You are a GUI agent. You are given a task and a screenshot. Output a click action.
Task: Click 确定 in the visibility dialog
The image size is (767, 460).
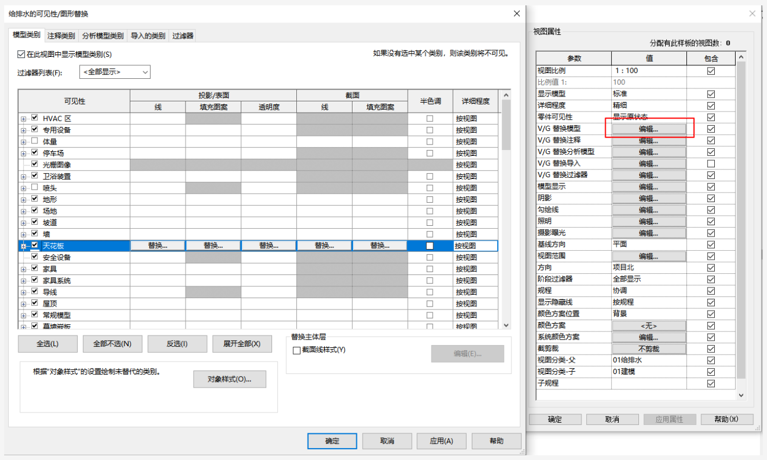332,441
